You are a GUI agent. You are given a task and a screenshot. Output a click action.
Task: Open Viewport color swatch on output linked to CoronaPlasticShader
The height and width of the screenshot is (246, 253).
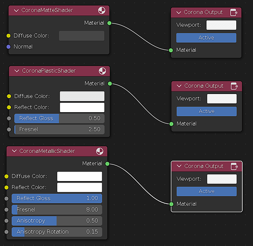(222, 99)
